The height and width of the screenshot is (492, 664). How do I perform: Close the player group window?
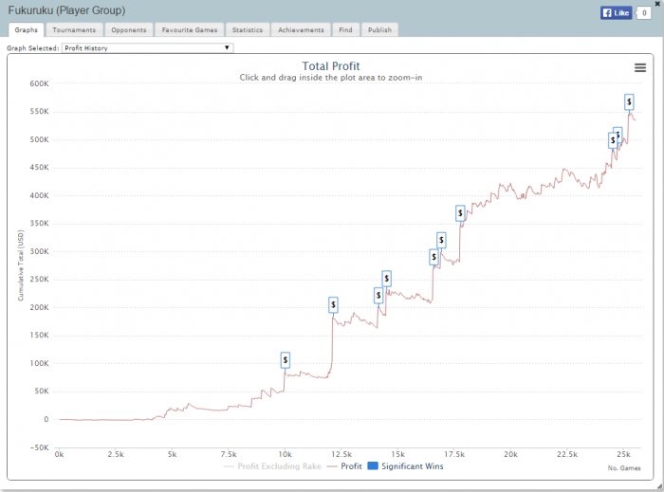tap(657, 4)
